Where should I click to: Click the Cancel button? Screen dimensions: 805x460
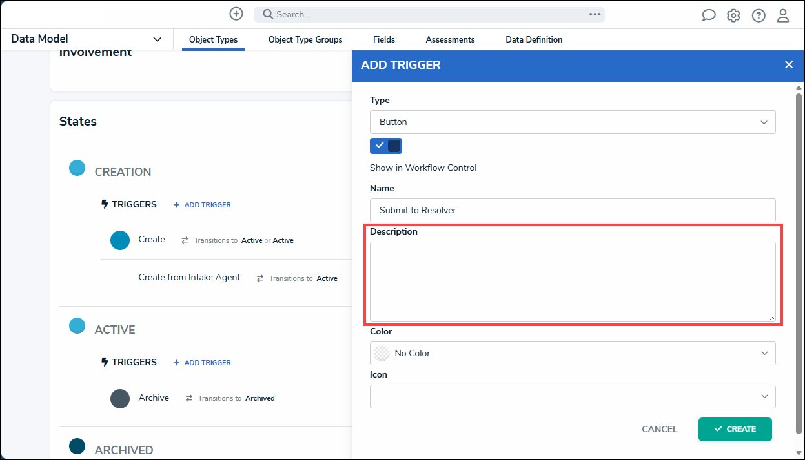(x=660, y=429)
